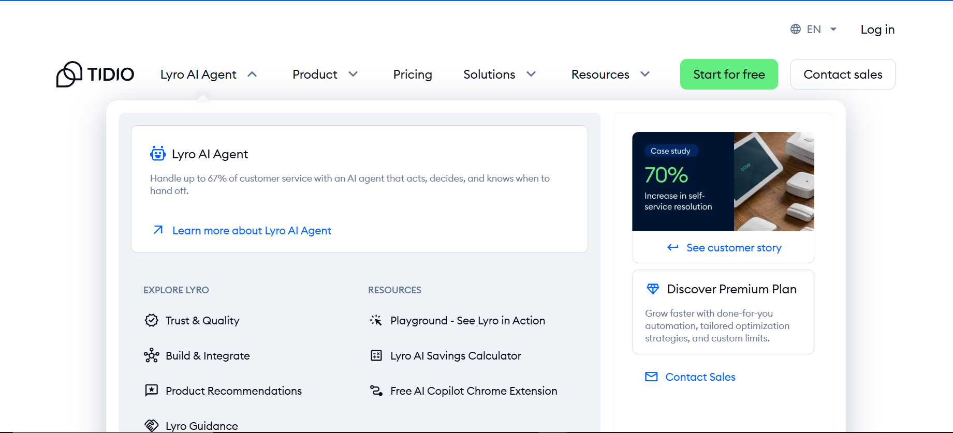Click the Savings Calculator icon

point(376,355)
